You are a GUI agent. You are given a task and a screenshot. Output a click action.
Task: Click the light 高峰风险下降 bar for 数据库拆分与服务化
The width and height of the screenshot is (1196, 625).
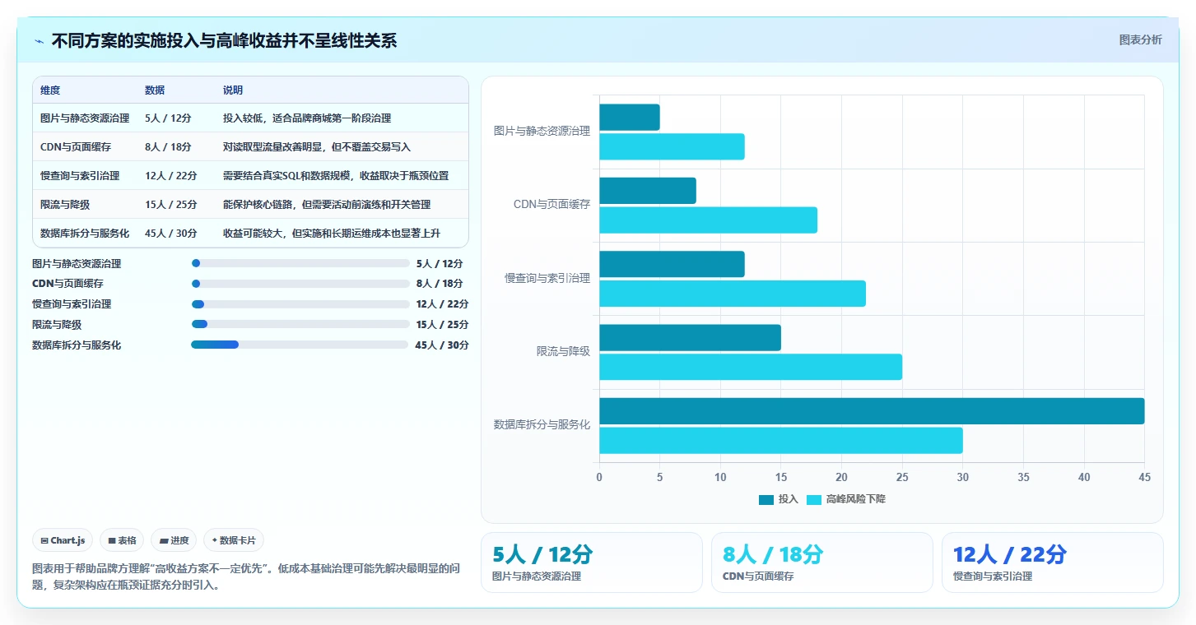(781, 440)
